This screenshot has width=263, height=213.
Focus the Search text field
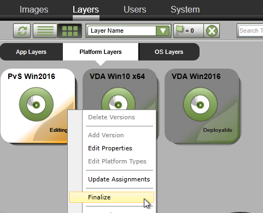click(250, 31)
